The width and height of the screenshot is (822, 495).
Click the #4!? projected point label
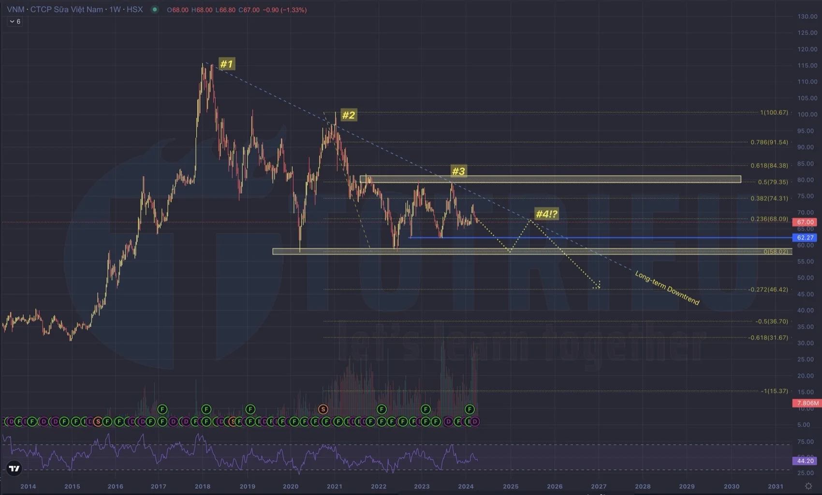click(546, 214)
